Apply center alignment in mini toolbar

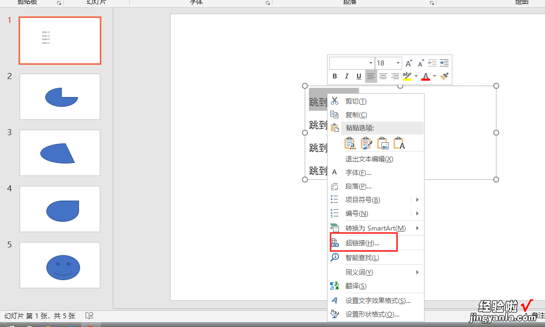[383, 76]
